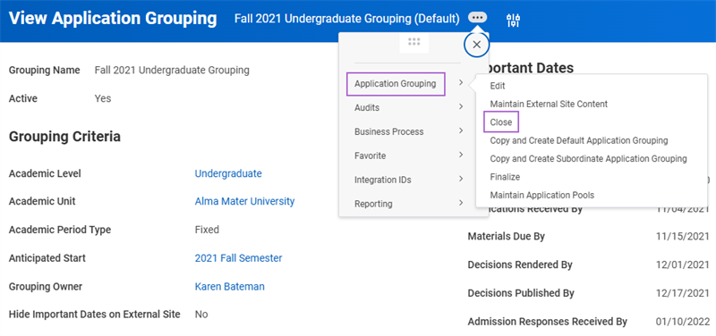Expand the Integration IDs submenu chevron

point(461,179)
